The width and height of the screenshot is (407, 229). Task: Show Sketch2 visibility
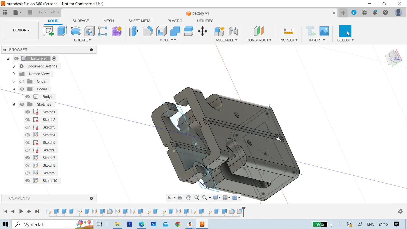tap(28, 120)
